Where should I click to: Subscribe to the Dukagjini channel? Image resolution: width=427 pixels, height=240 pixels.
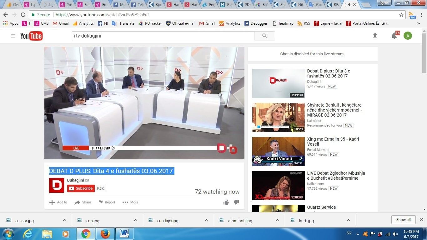(81, 188)
